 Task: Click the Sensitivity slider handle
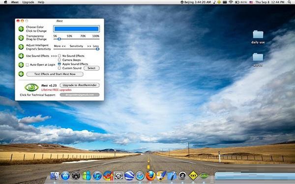click(x=97, y=49)
